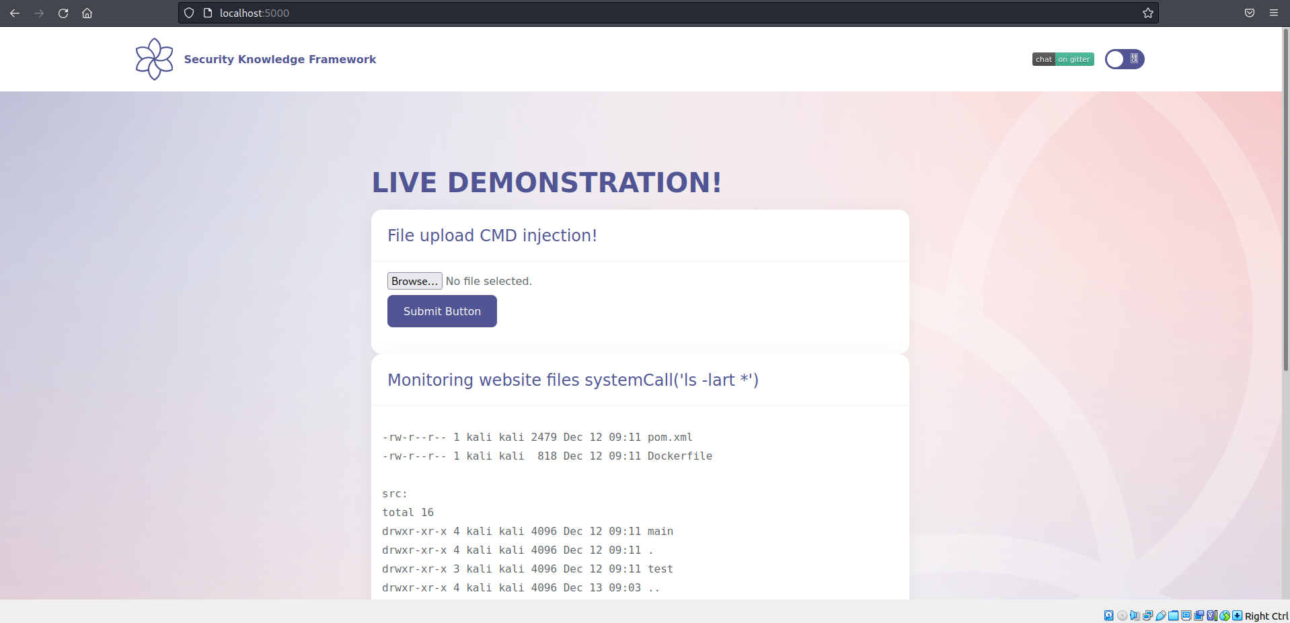Click the Right Ctrl host key label
The width and height of the screenshot is (1290, 623).
[x=1266, y=616]
